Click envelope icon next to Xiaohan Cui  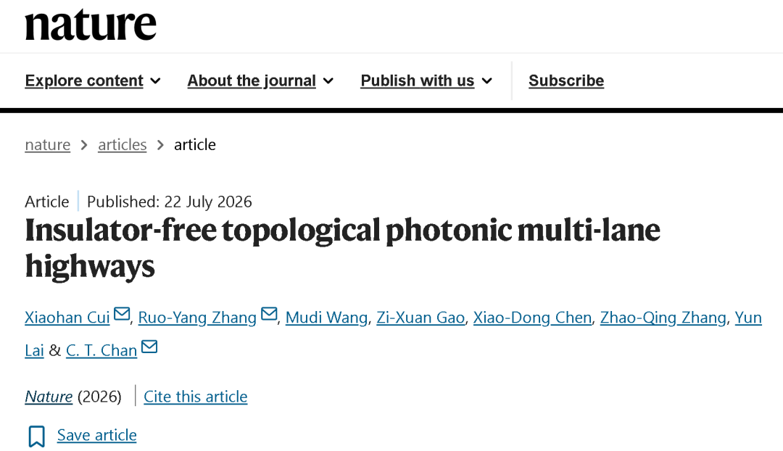coord(122,314)
